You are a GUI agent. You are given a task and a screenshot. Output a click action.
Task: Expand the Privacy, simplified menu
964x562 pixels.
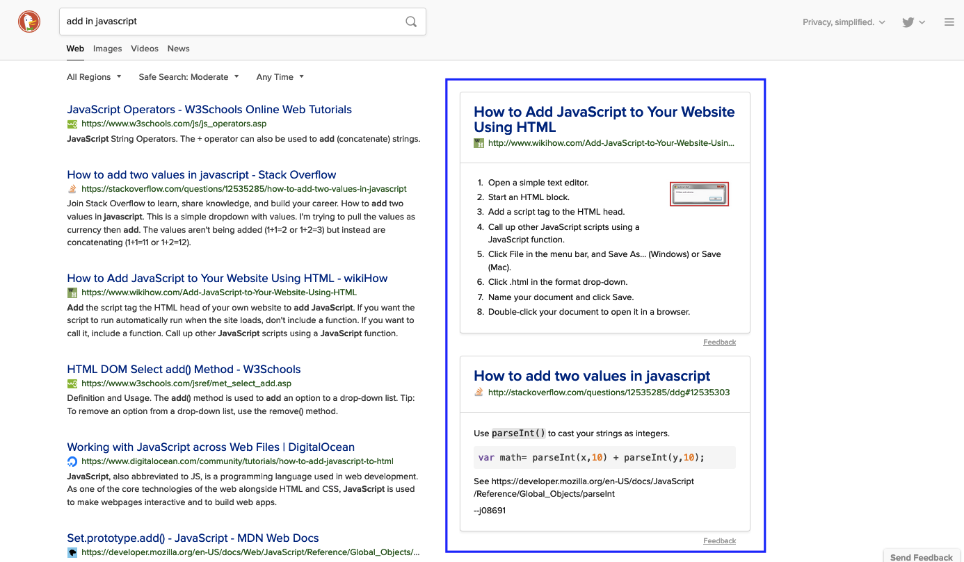843,22
